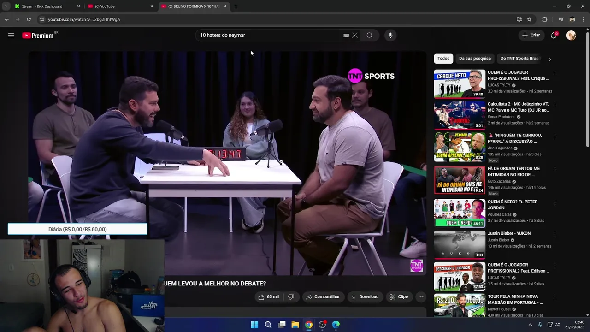Open the notifications bell
Image resolution: width=590 pixels, height=332 pixels.
[554, 35]
